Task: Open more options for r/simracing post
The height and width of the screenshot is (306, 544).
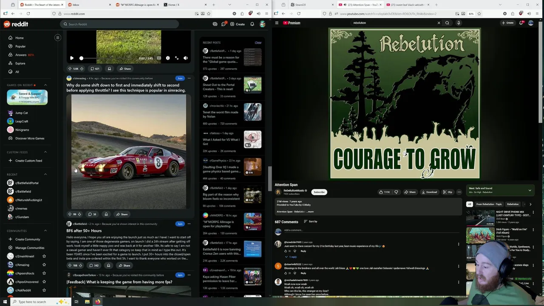Action: (x=189, y=78)
